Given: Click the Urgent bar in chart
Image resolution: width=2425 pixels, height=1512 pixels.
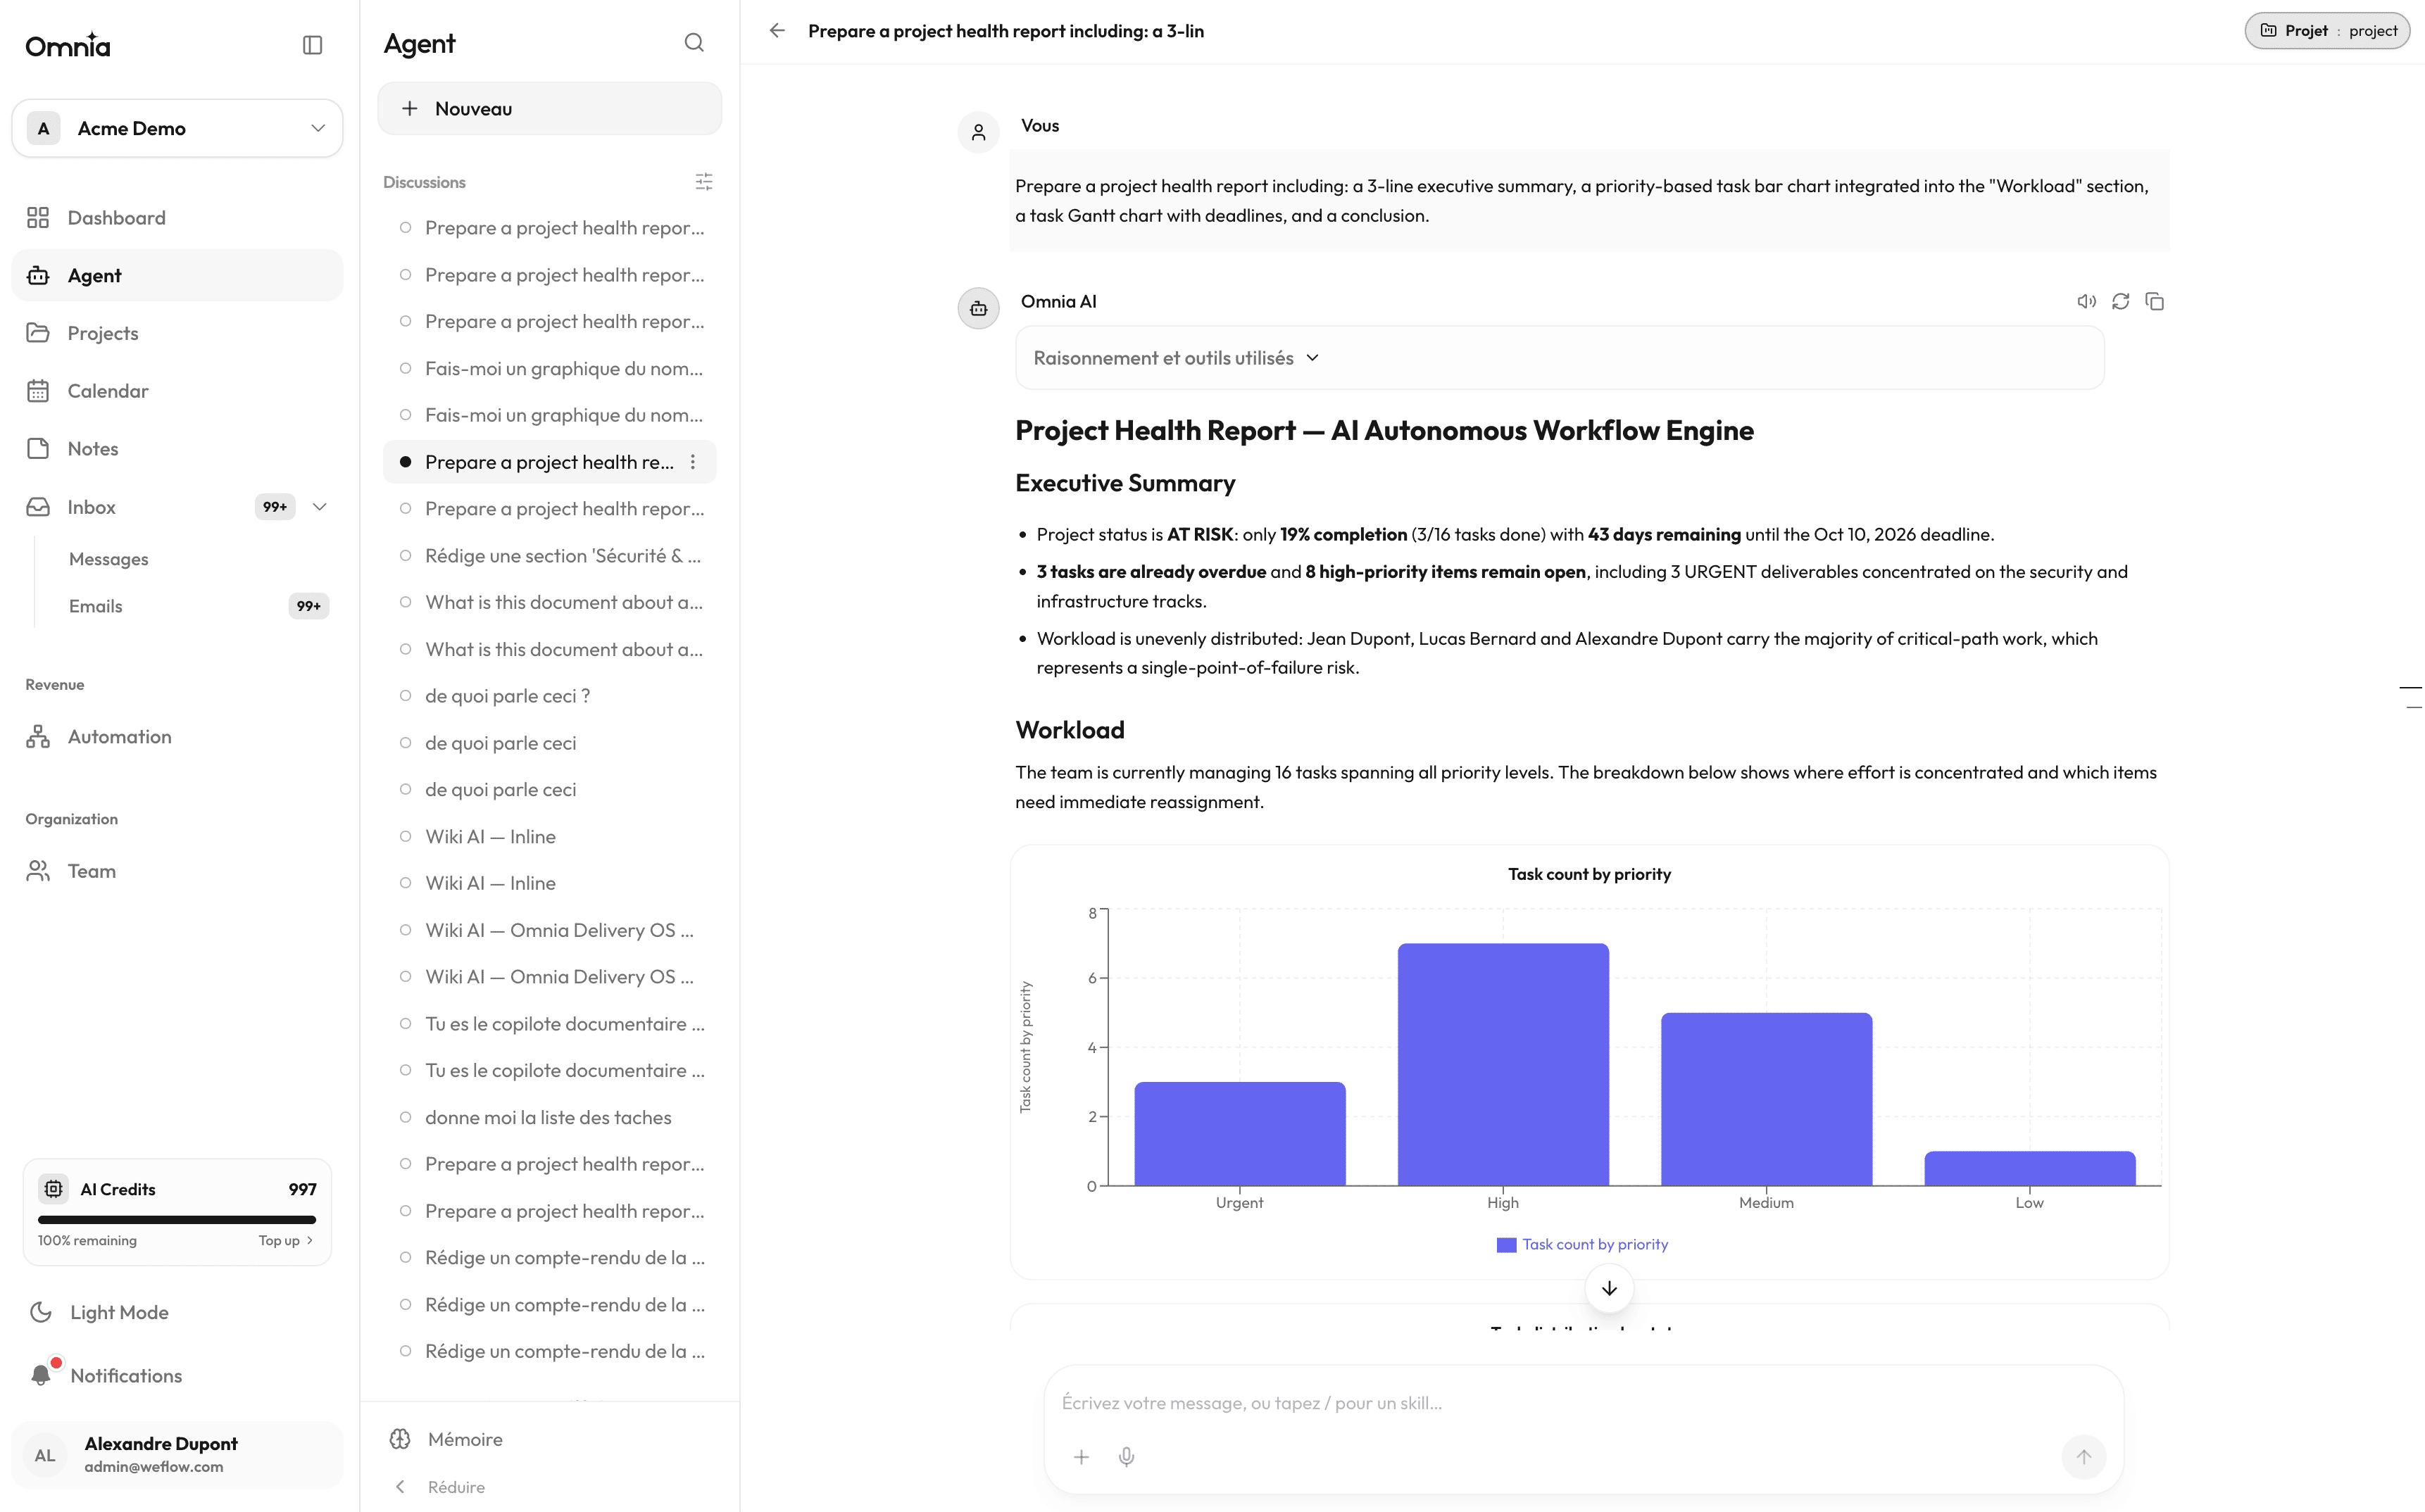Looking at the screenshot, I should point(1240,1134).
